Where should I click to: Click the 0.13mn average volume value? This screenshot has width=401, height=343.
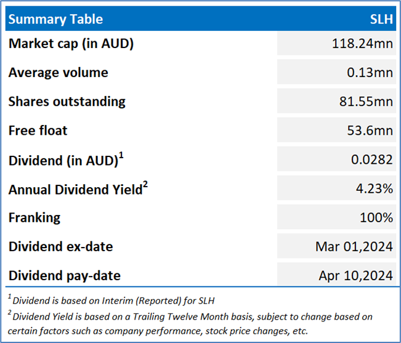point(369,73)
